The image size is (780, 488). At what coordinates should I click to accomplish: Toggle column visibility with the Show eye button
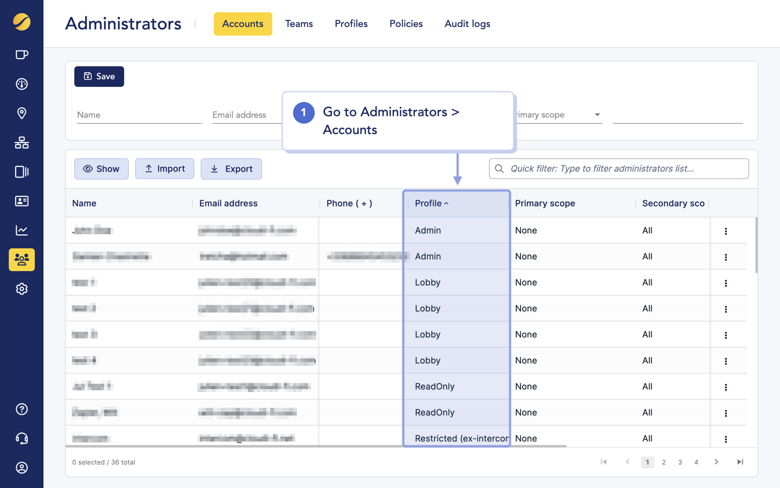(101, 169)
